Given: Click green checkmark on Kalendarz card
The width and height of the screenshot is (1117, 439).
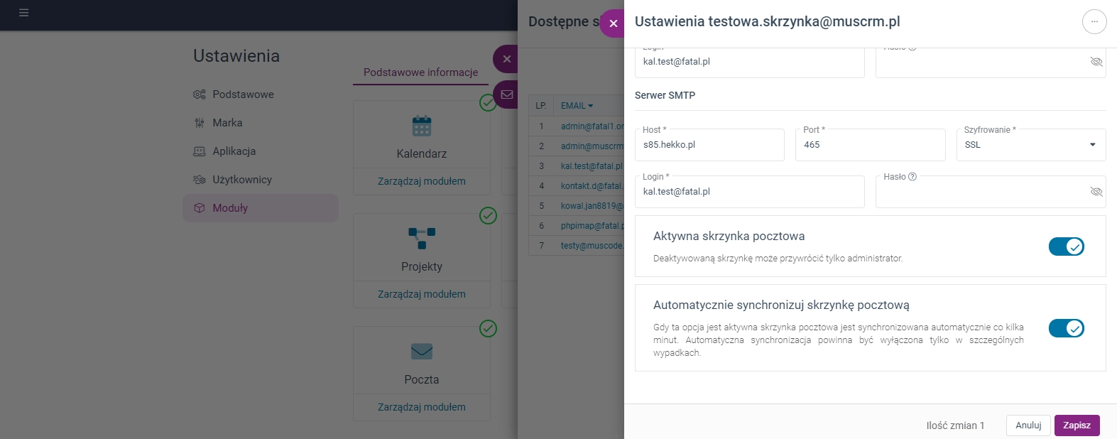Looking at the screenshot, I should point(488,103).
